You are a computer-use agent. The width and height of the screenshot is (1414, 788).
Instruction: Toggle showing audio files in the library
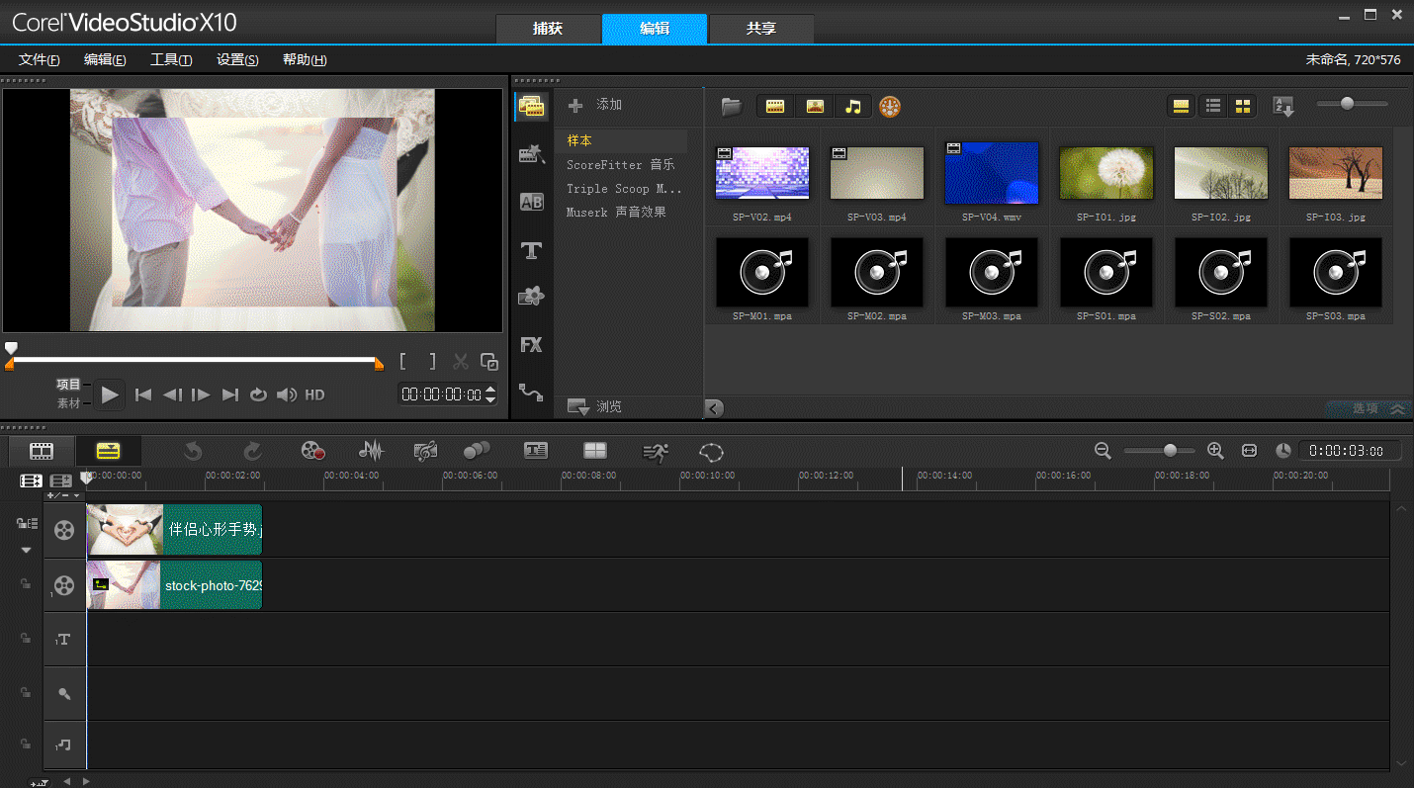(x=853, y=107)
